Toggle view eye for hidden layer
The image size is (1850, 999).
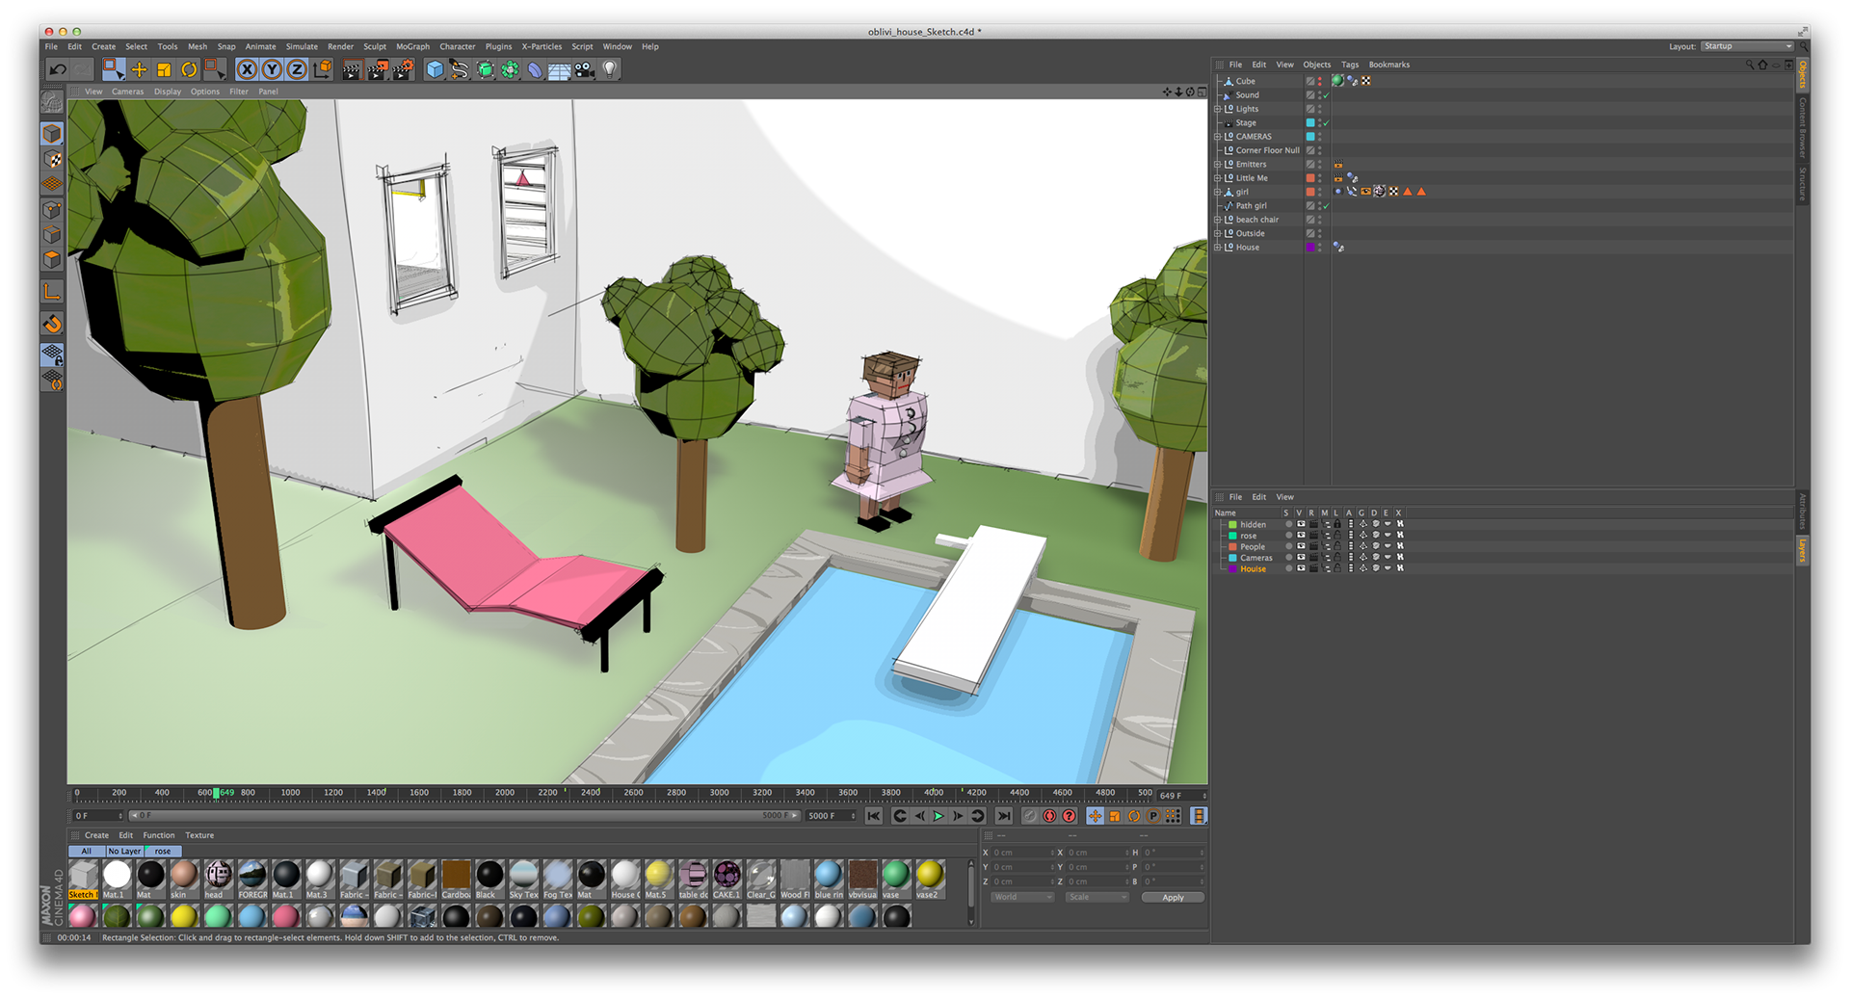coord(1301,524)
